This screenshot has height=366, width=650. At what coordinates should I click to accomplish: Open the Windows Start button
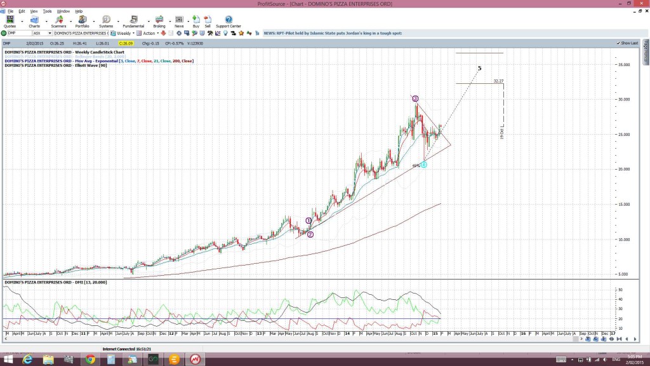8,359
